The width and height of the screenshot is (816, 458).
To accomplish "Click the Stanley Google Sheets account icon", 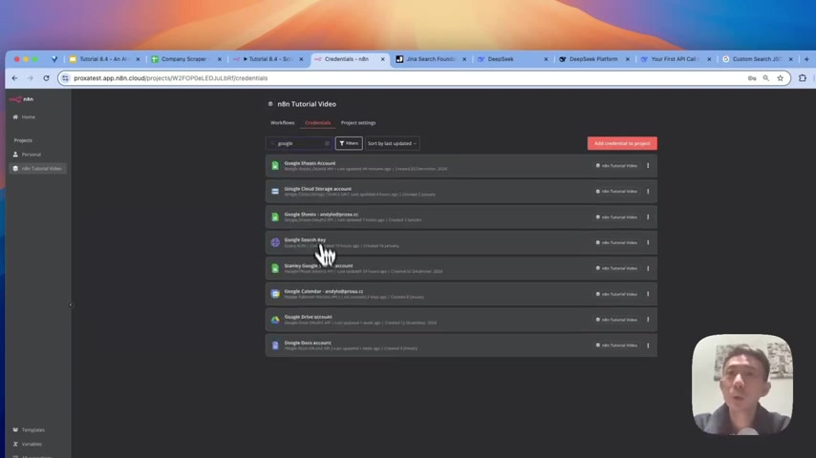I will [275, 268].
